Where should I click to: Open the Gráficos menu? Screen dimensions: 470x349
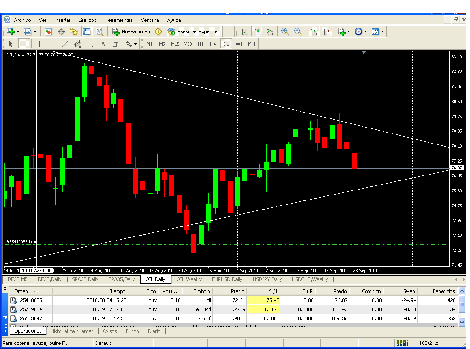pos(87,20)
